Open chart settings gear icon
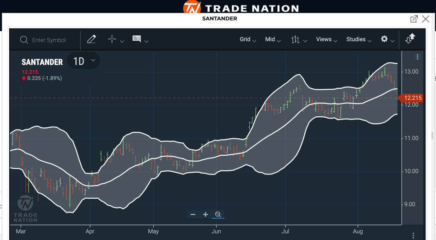The height and width of the screenshot is (240, 436). pos(384,39)
